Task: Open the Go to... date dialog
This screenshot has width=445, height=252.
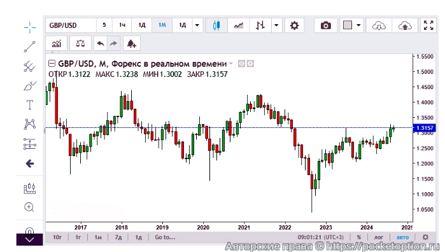Action: [x=165, y=237]
